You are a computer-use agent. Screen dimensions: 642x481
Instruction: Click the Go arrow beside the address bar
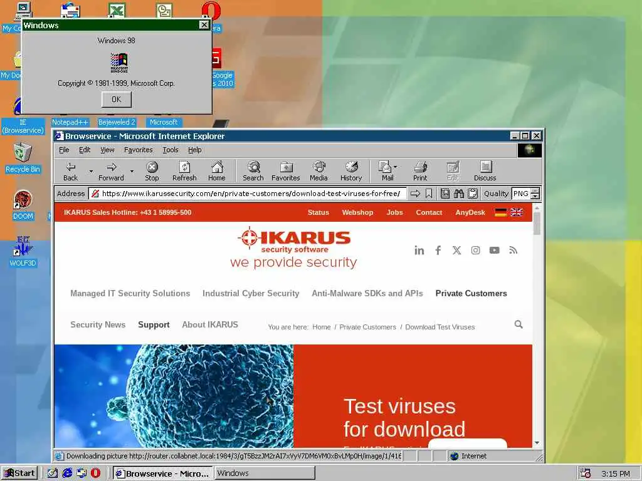point(415,194)
